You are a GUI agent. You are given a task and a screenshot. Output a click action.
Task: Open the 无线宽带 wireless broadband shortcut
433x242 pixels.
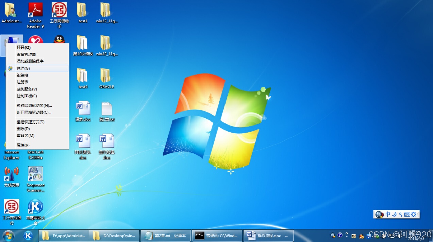tap(12, 177)
